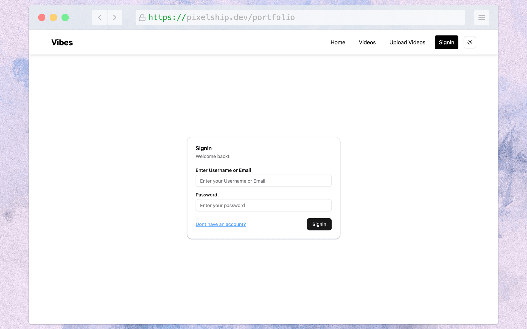Open the Home nav link

point(338,42)
